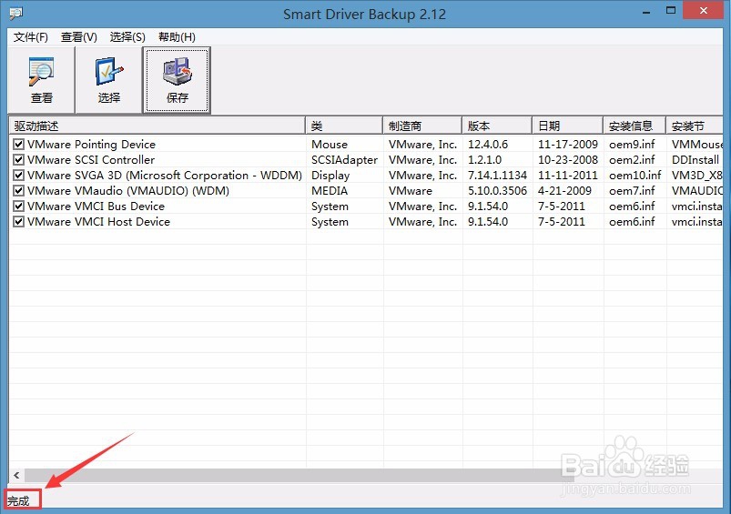Sort by 驱动描述 column header

coord(157,126)
